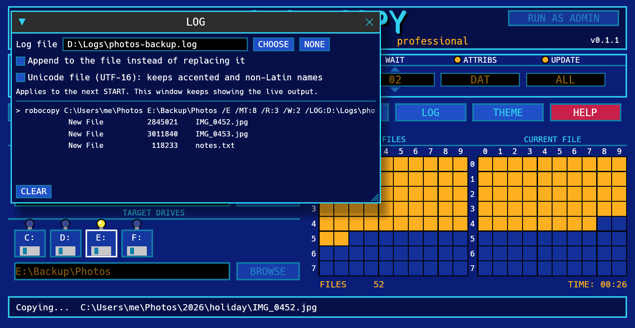
Task: Click the E:\Backup\Photos target path field
Action: (x=122, y=271)
